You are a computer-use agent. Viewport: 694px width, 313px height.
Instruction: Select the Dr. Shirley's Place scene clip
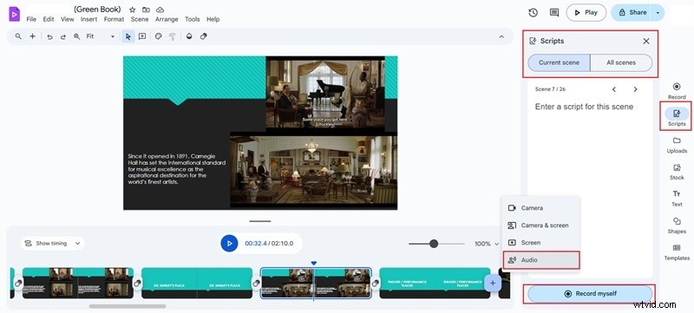(x=197, y=283)
